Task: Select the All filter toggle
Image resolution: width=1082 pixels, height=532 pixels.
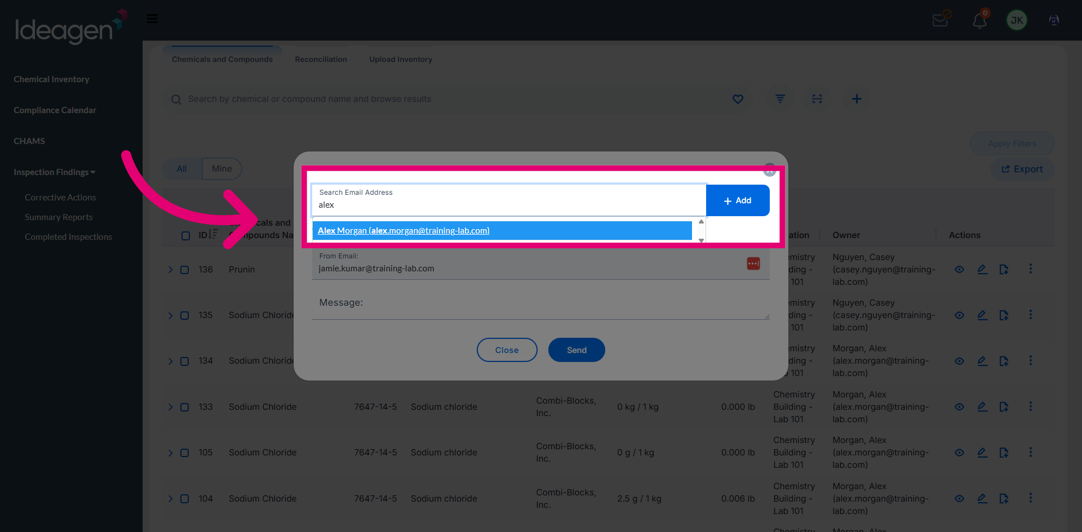Action: [x=181, y=169]
